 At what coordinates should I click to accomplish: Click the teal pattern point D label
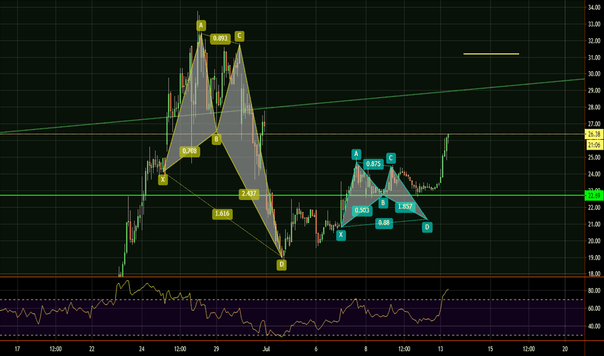[427, 227]
